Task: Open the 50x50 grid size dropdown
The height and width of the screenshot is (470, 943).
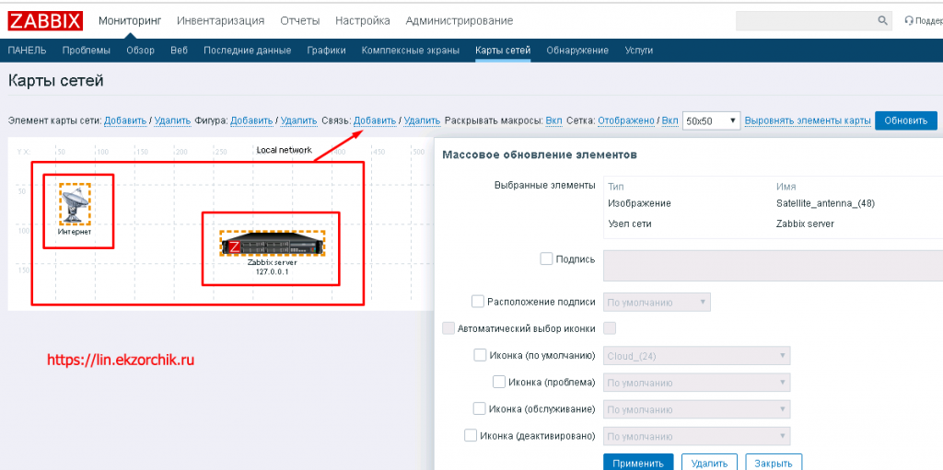Action: (x=711, y=120)
